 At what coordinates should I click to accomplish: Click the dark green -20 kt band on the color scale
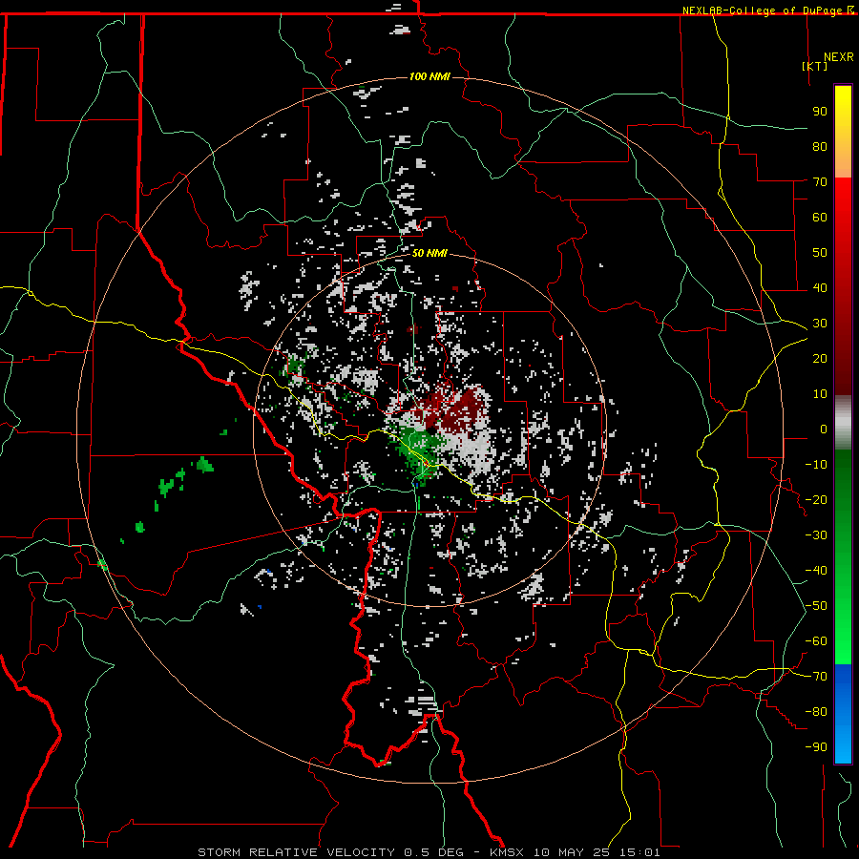(843, 499)
